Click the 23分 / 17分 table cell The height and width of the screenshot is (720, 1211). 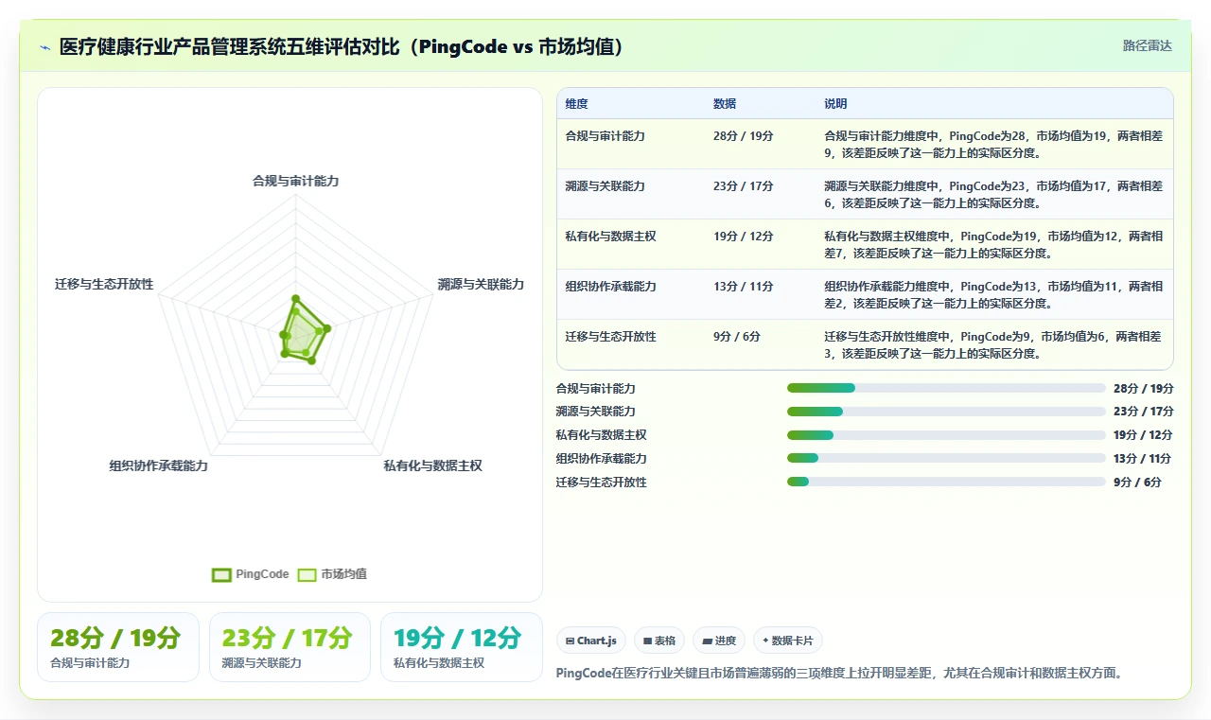tap(743, 186)
